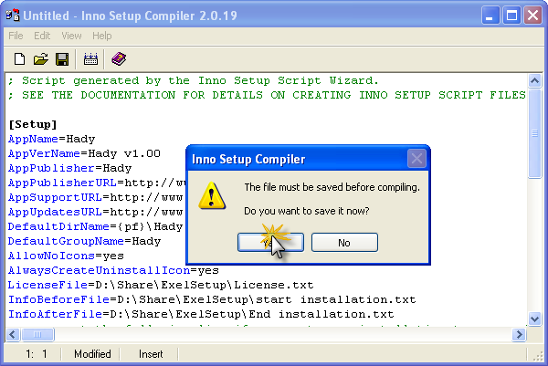Click the DefaultDirName line
The image size is (548, 366).
click(95, 227)
